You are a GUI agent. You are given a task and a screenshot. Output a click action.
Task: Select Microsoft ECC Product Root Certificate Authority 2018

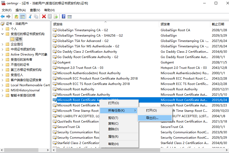(x=140, y=79)
